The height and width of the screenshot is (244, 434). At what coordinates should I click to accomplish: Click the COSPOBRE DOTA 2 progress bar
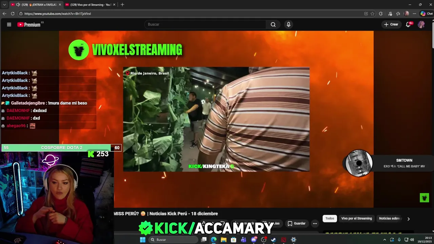tap(61, 148)
